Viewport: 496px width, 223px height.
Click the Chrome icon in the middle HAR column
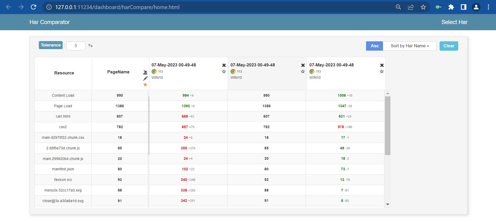tap(233, 72)
